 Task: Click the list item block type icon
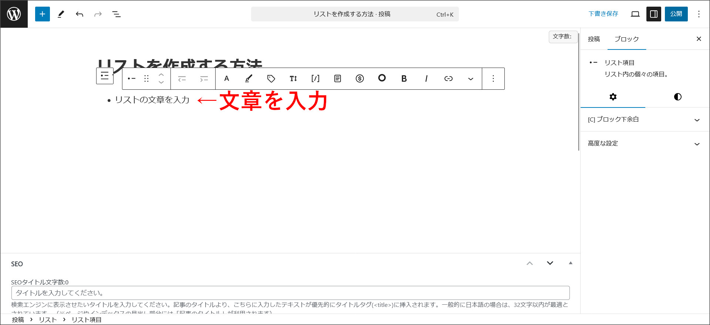[132, 79]
